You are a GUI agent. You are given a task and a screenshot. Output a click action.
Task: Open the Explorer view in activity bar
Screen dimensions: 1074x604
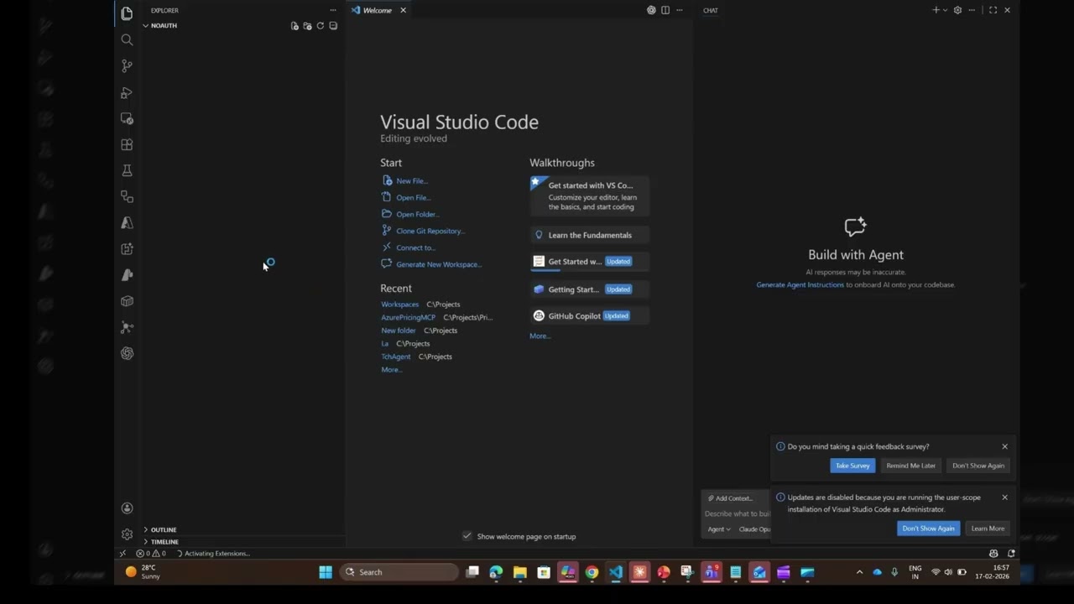[x=127, y=13]
